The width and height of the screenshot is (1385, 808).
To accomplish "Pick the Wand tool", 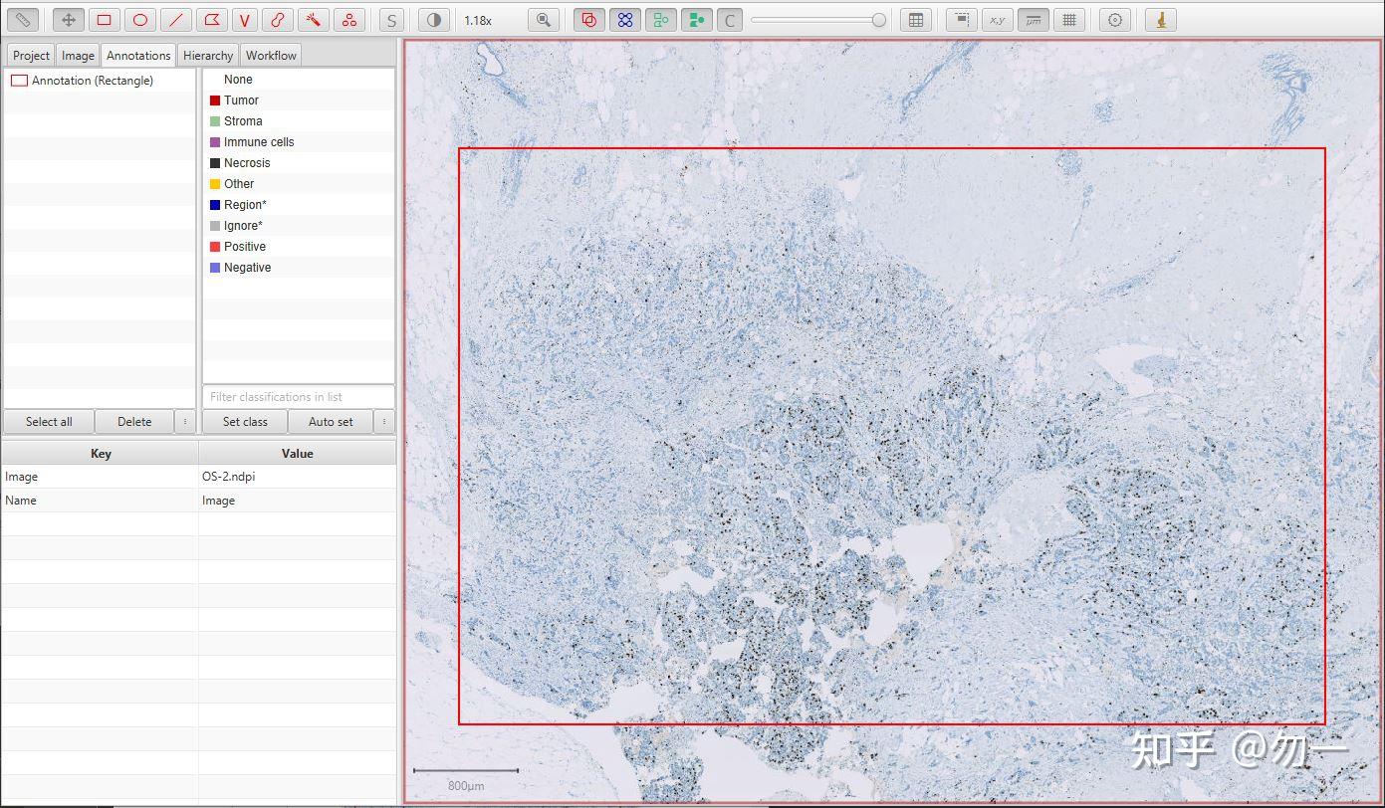I will tap(313, 20).
